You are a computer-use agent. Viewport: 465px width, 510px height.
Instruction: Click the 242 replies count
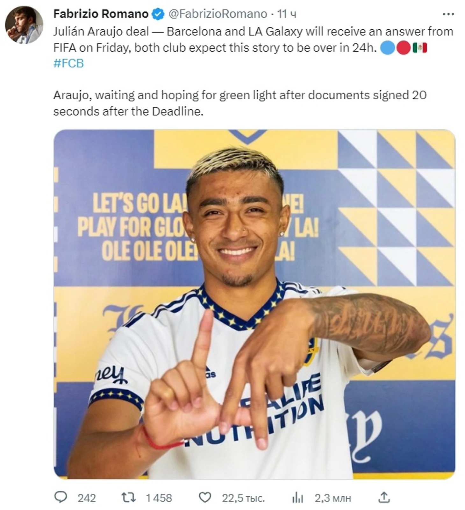click(x=87, y=498)
